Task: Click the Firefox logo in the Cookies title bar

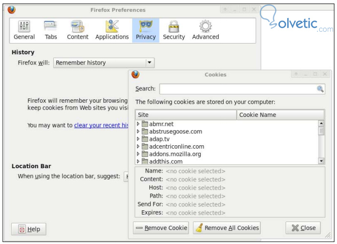Action: (135, 74)
